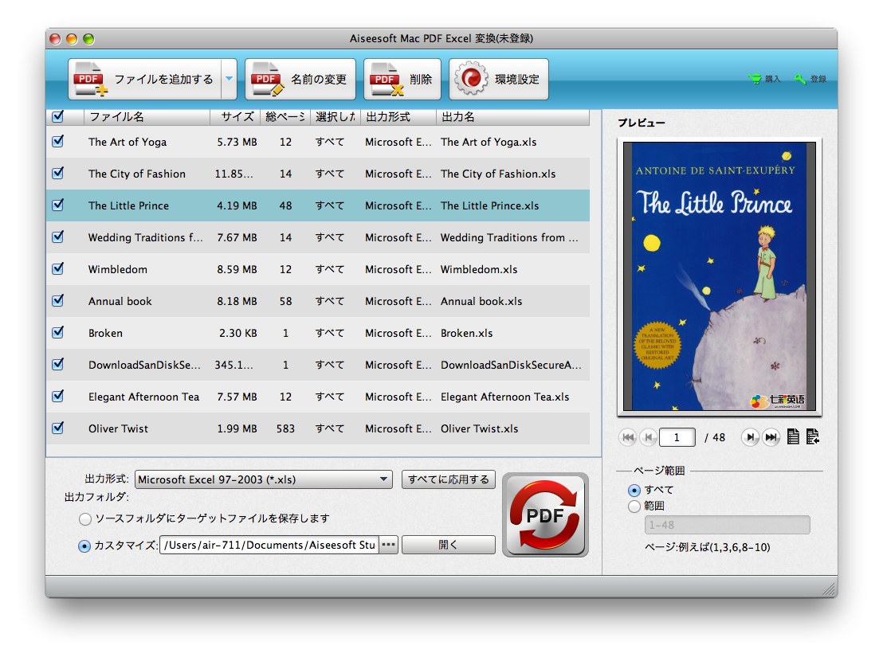Jump to the last preview page
883x661 pixels.
click(771, 436)
